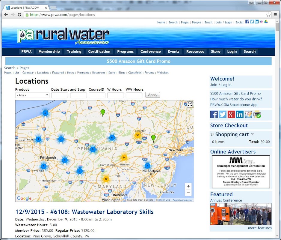
Task: Click the People link in top header
Action: pos(197,22)
